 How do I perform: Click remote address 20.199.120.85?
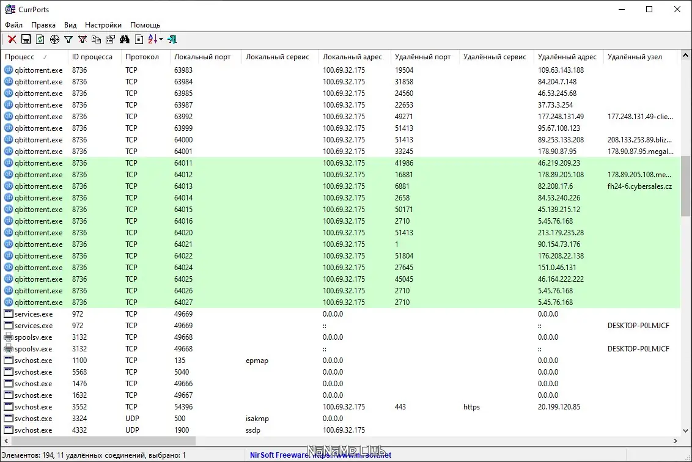pos(559,407)
